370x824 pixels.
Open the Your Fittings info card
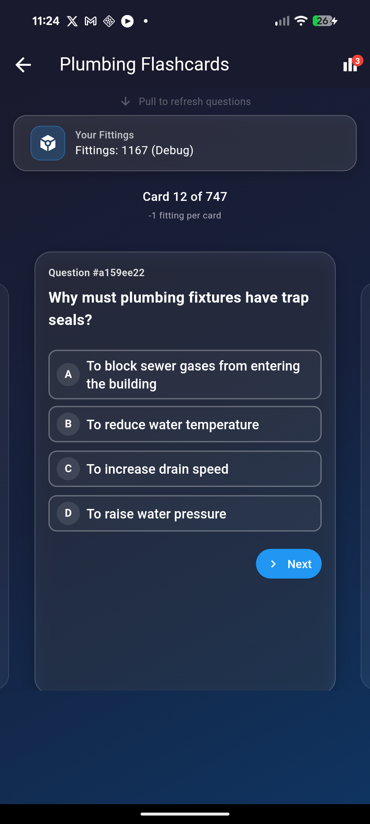185,143
